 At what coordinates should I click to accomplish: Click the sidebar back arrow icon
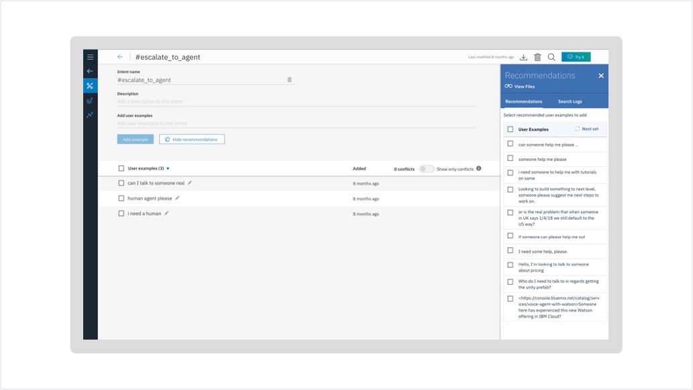[90, 71]
